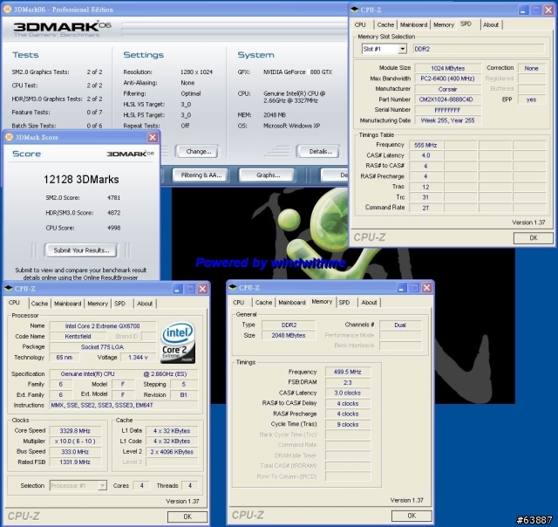
Task: Click Change... button under Settings
Action: point(198,151)
